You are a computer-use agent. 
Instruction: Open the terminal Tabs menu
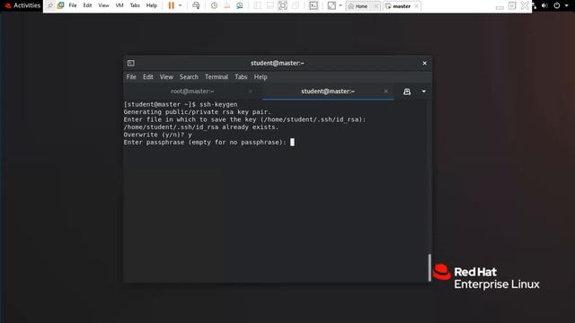(x=241, y=77)
